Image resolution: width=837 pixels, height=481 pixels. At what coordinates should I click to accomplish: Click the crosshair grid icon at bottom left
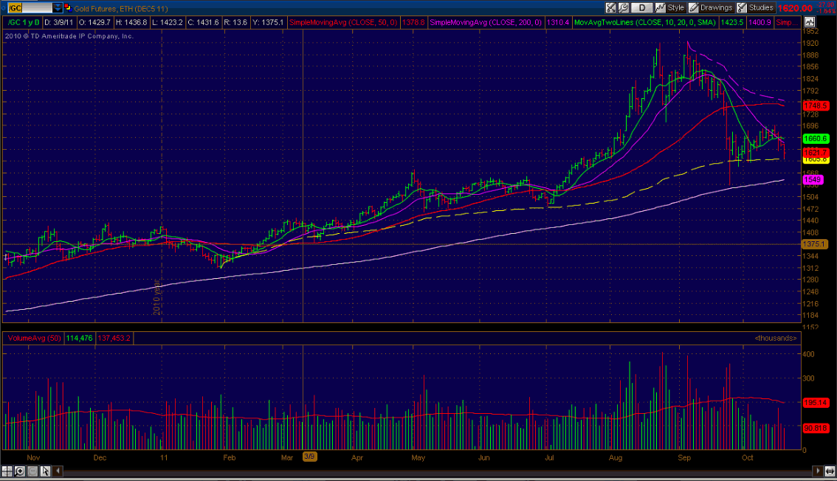pos(7,471)
